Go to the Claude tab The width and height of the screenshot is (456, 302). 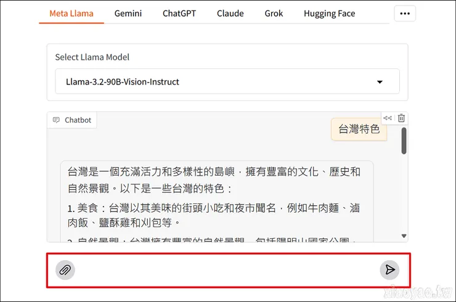click(x=230, y=14)
